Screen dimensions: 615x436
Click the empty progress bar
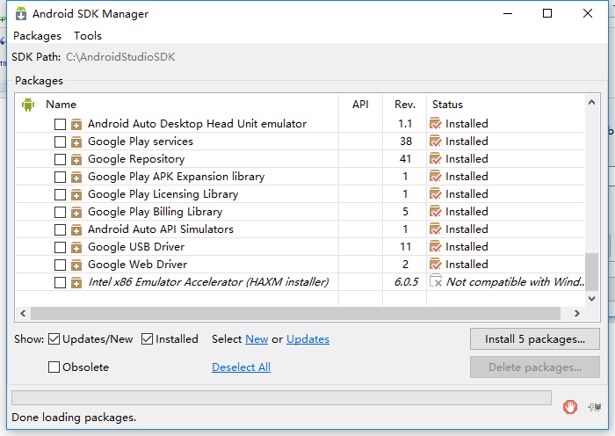coord(282,397)
